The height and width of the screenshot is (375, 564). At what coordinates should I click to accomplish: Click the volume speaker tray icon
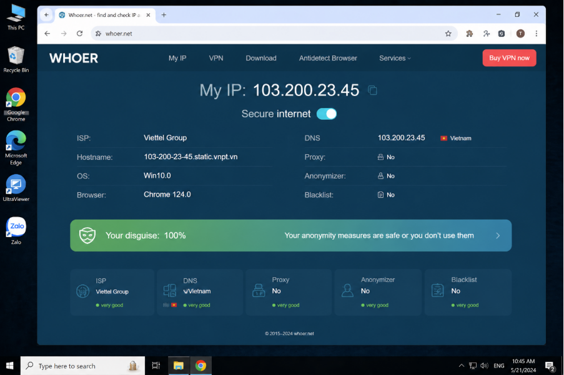[x=484, y=366]
